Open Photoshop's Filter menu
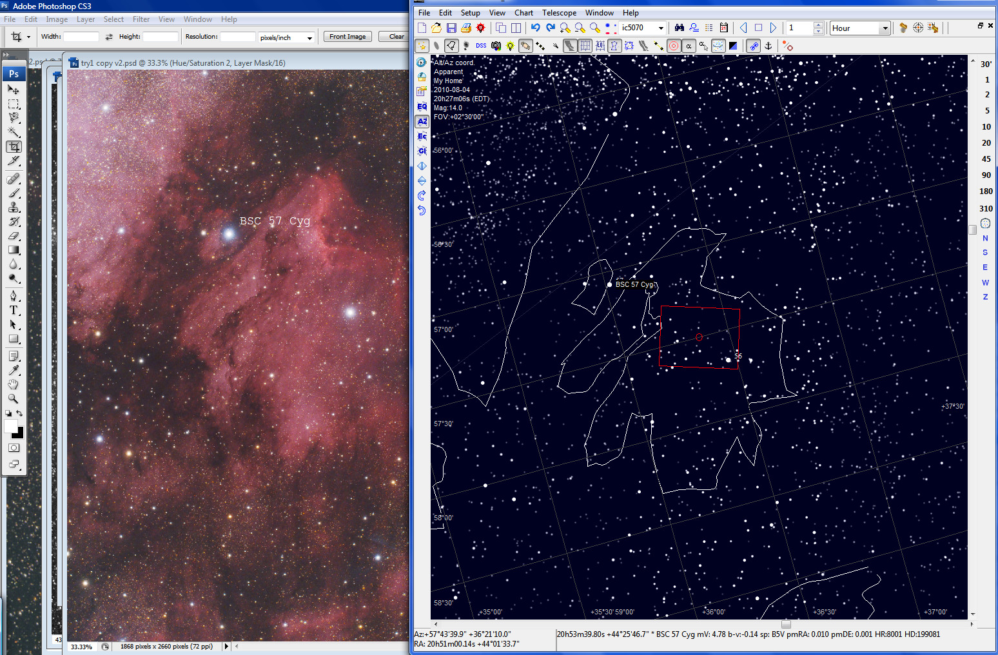 coord(141,19)
